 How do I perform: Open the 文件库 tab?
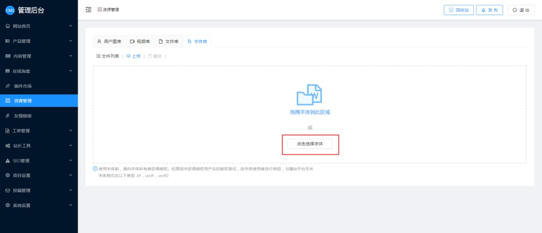[x=168, y=41]
